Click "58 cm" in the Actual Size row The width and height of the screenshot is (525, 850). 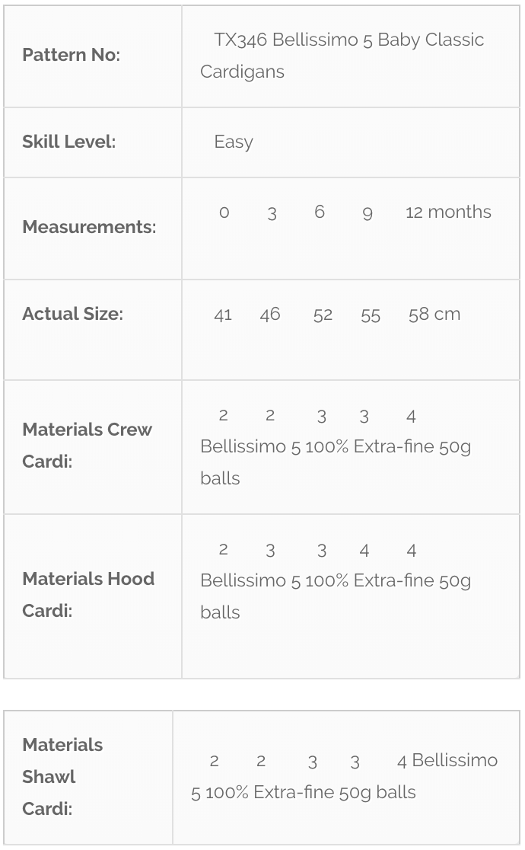click(434, 315)
